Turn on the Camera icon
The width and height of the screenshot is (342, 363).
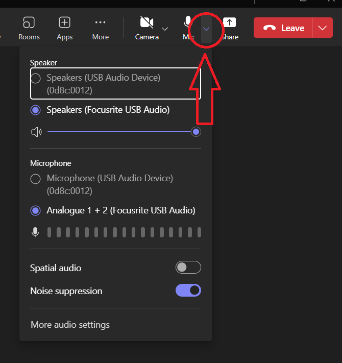click(146, 23)
